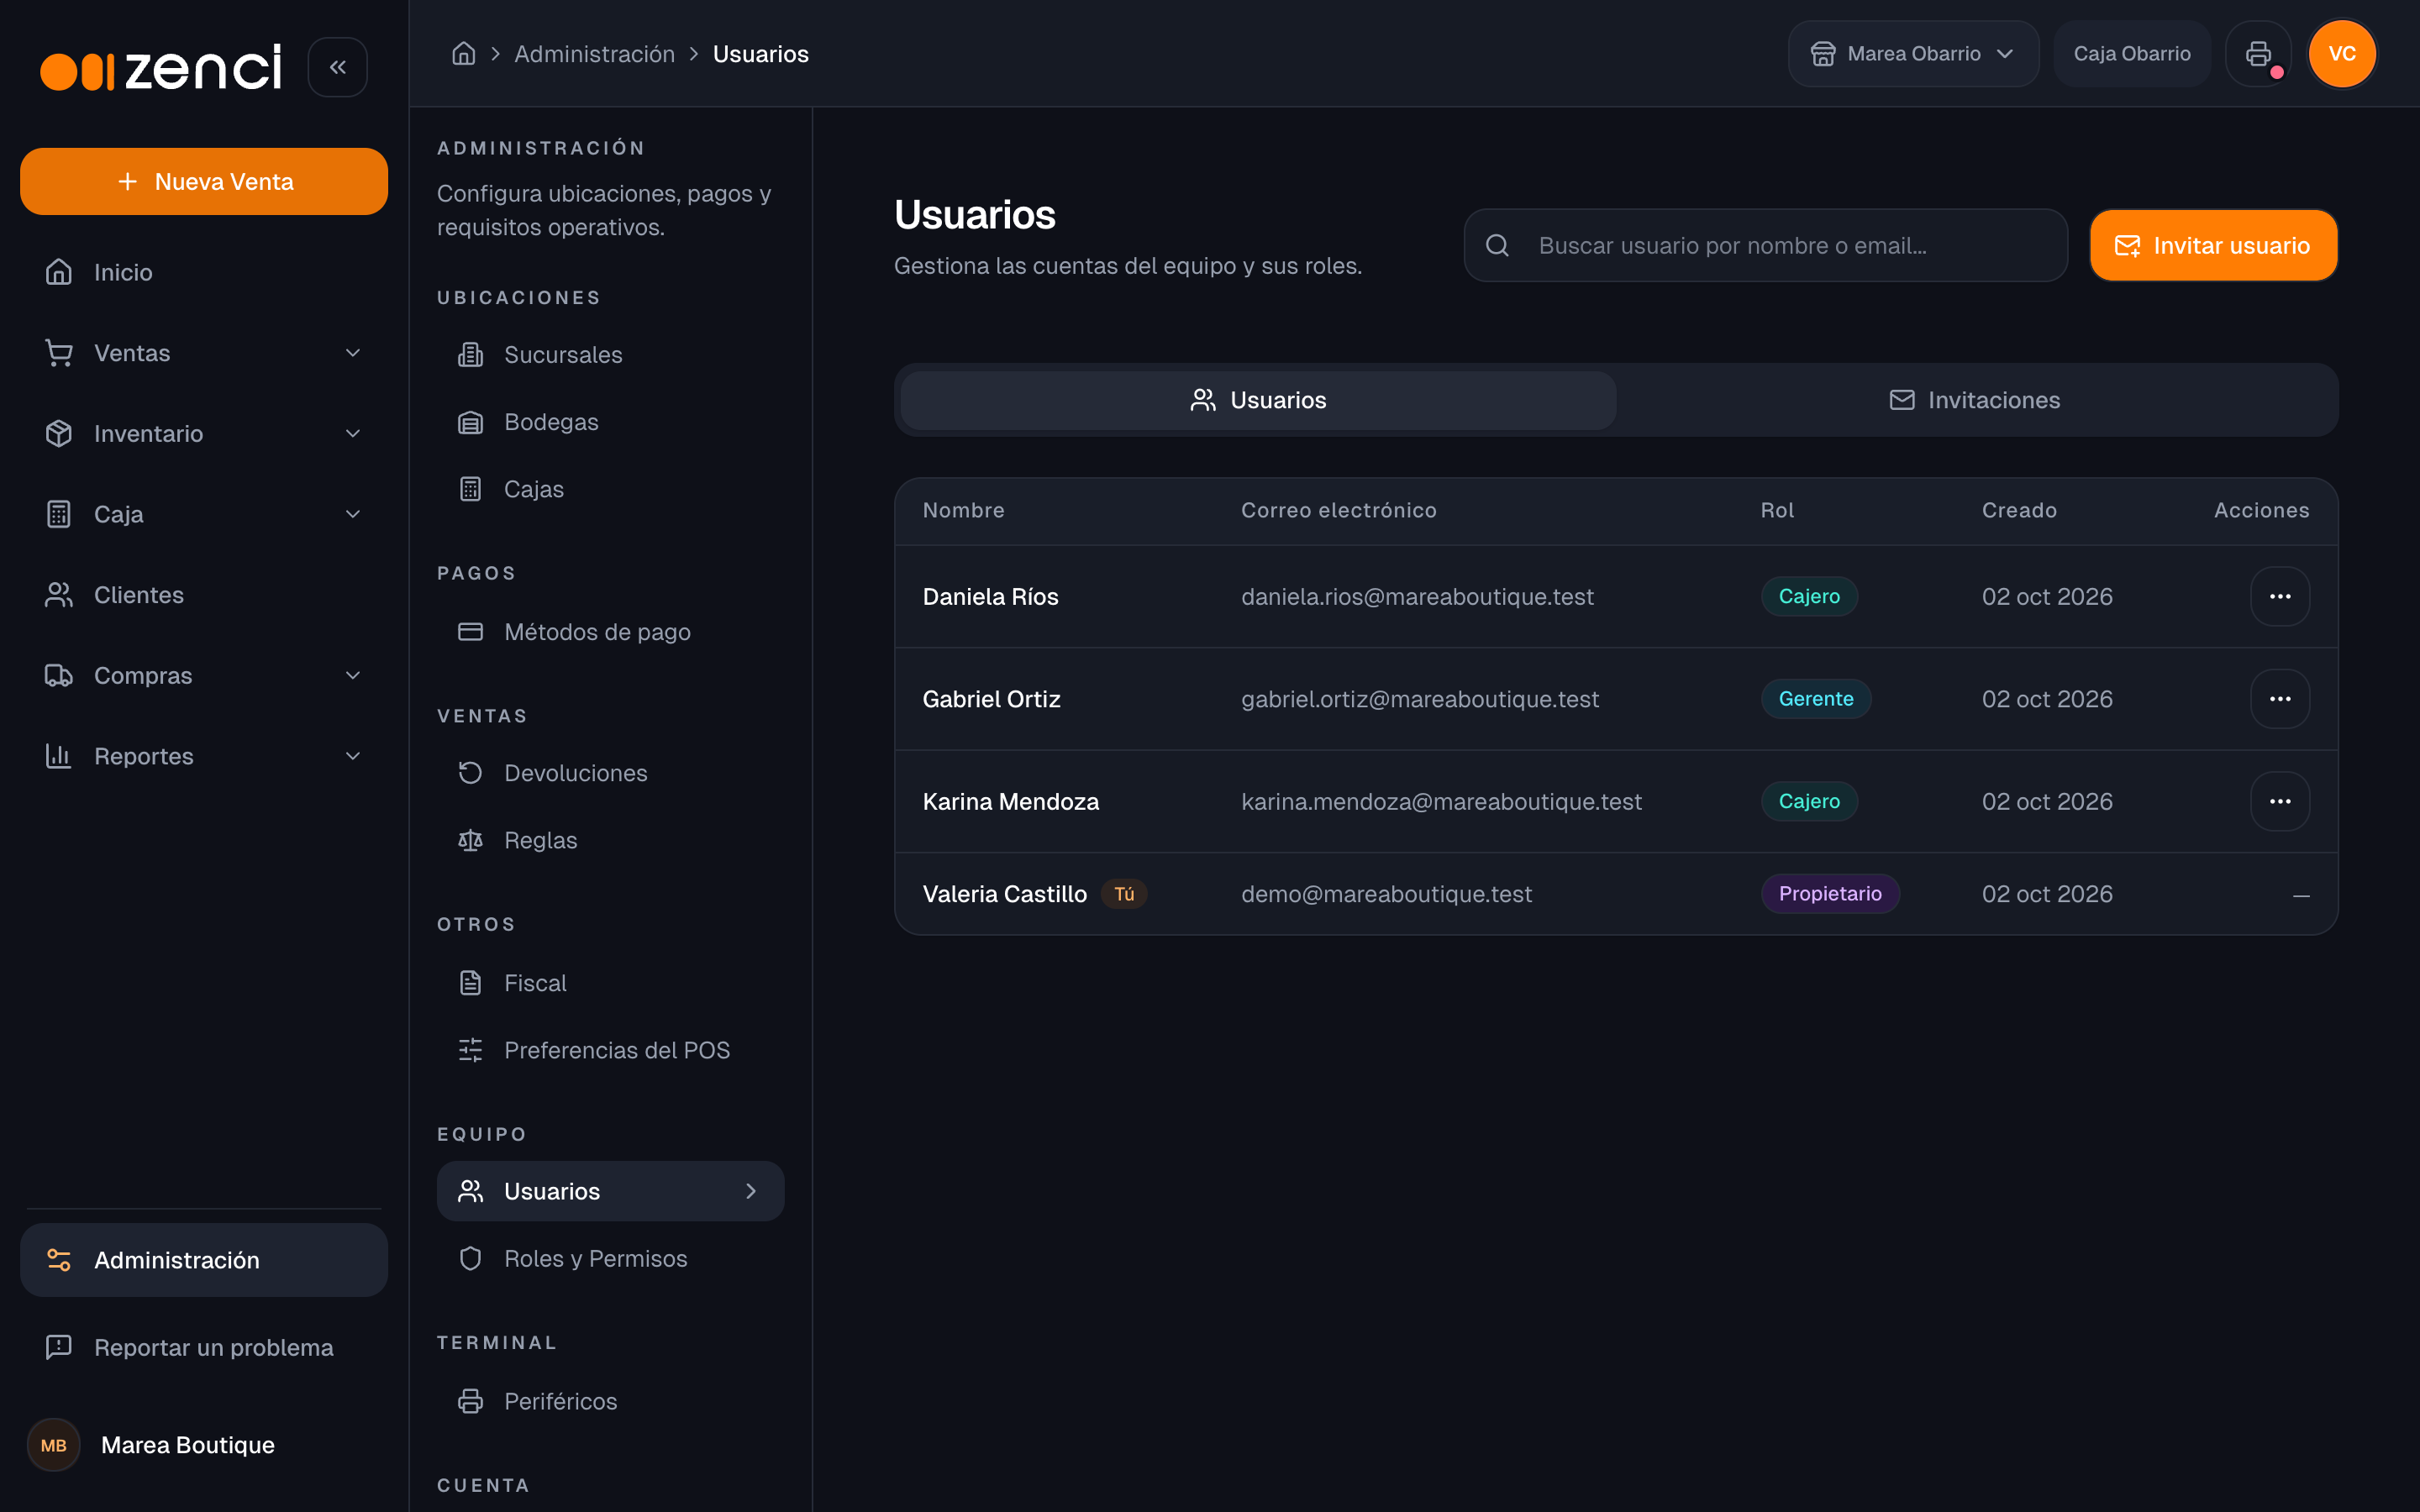Click the home icon in breadcrumb

pos(463,54)
